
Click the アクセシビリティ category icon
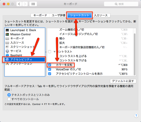tap(7, 59)
